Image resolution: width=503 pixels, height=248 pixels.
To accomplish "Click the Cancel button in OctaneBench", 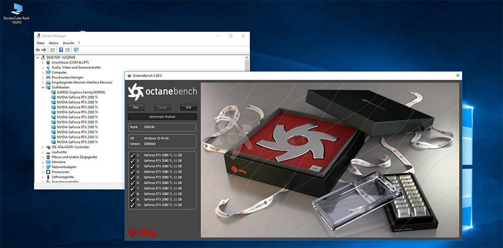I will [x=162, y=107].
